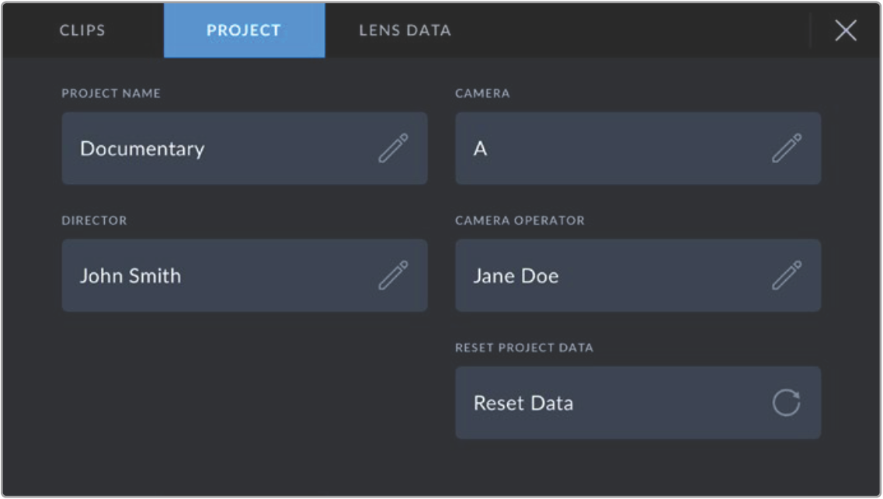The width and height of the screenshot is (883, 499).
Task: Click the Project Name heading label
Action: [111, 93]
